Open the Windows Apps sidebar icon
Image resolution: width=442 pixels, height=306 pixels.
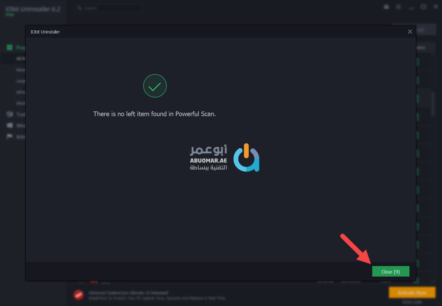(10, 125)
